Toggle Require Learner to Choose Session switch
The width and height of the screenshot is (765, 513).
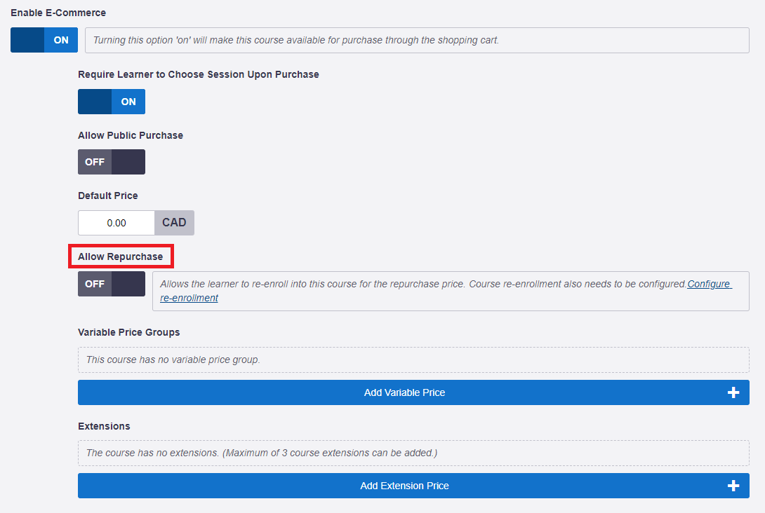coord(112,102)
